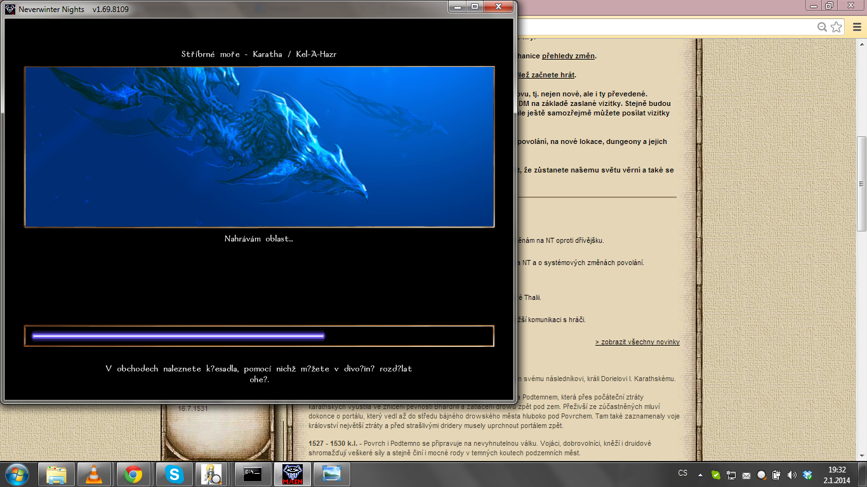
Task: Click the bold '1527 - 1530 k.l.' heading text
Action: point(336,443)
